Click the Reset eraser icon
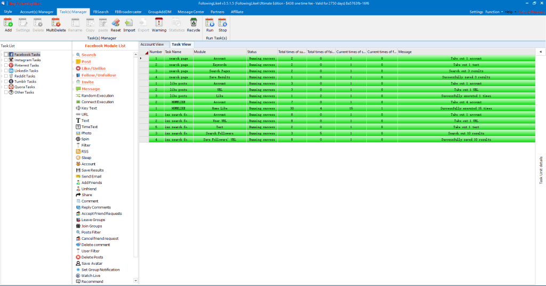The width and height of the screenshot is (546, 286). [x=116, y=24]
